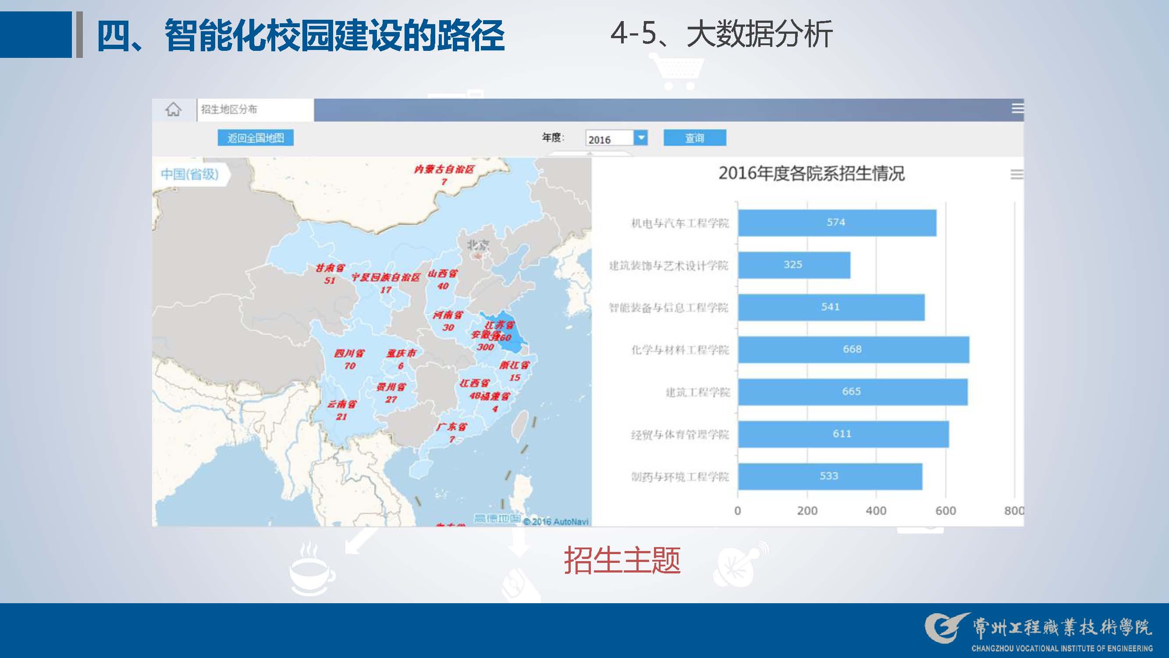Open the chart options menu icon
Viewport: 1169px width, 658px height.
[1016, 174]
